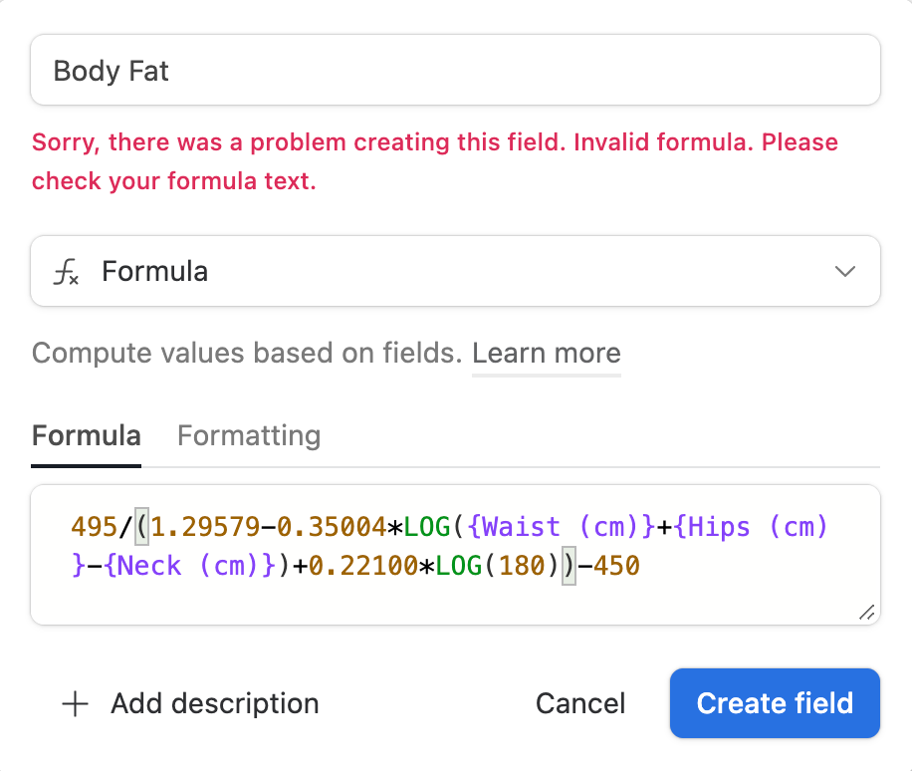Focus the Body Fat name field
Image resolution: width=912 pixels, height=771 pixels.
[455, 70]
